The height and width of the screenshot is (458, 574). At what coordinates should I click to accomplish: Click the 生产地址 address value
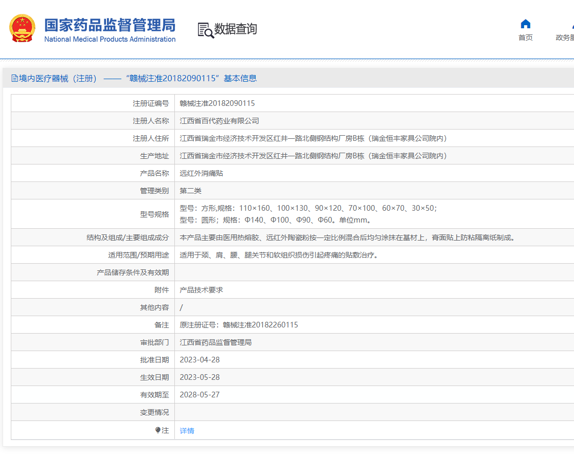313,156
